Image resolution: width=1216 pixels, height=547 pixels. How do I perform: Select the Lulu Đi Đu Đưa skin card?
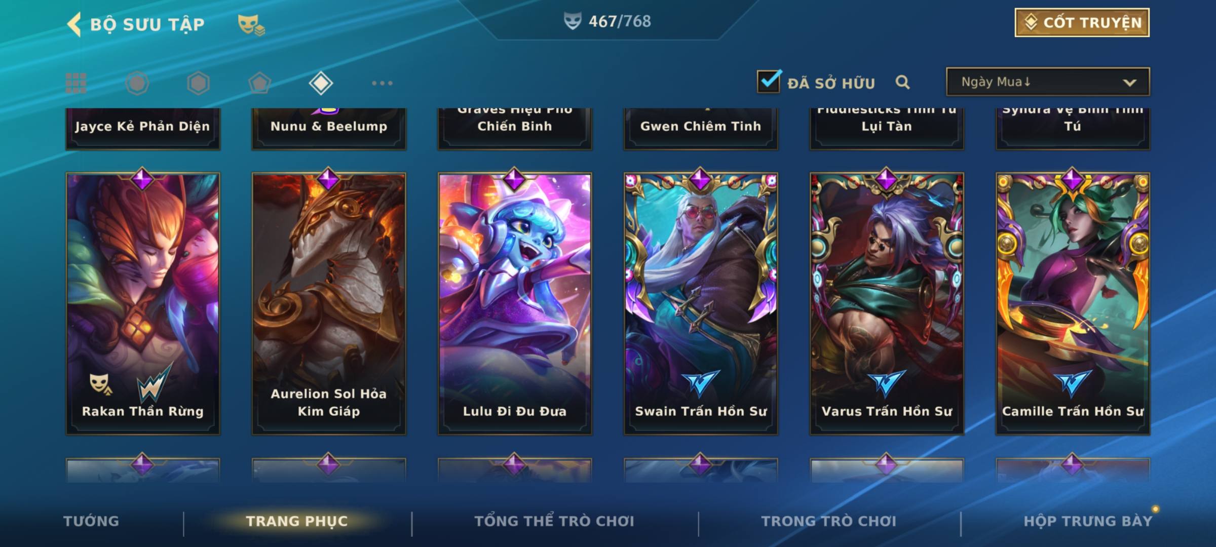click(515, 303)
